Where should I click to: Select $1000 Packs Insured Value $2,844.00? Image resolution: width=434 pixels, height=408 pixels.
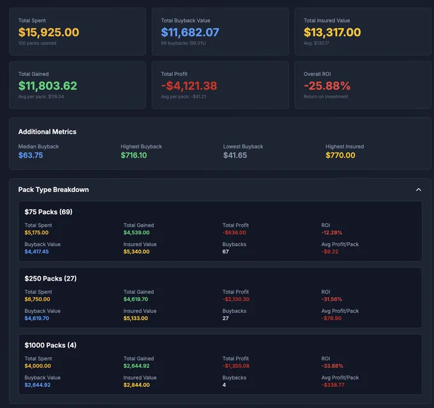coord(137,385)
